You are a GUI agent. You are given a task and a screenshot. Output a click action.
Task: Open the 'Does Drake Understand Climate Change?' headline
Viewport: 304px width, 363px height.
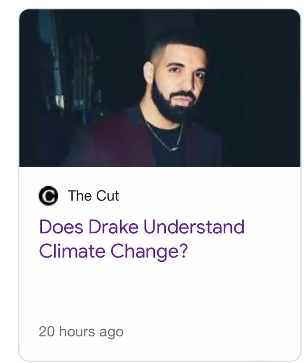coord(142,239)
